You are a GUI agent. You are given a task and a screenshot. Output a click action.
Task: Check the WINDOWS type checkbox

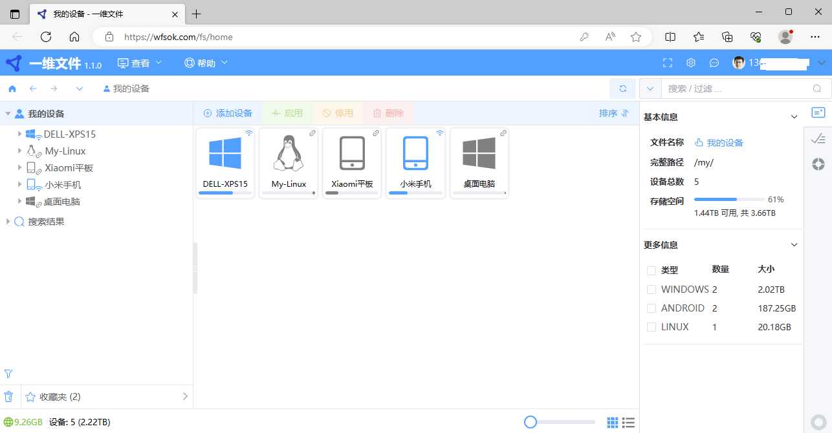tap(651, 290)
